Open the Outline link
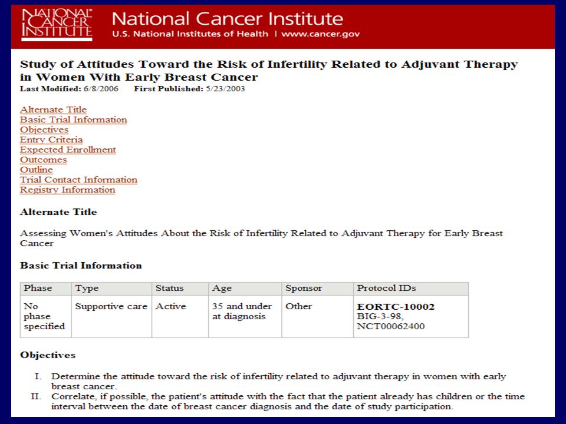 (x=37, y=170)
